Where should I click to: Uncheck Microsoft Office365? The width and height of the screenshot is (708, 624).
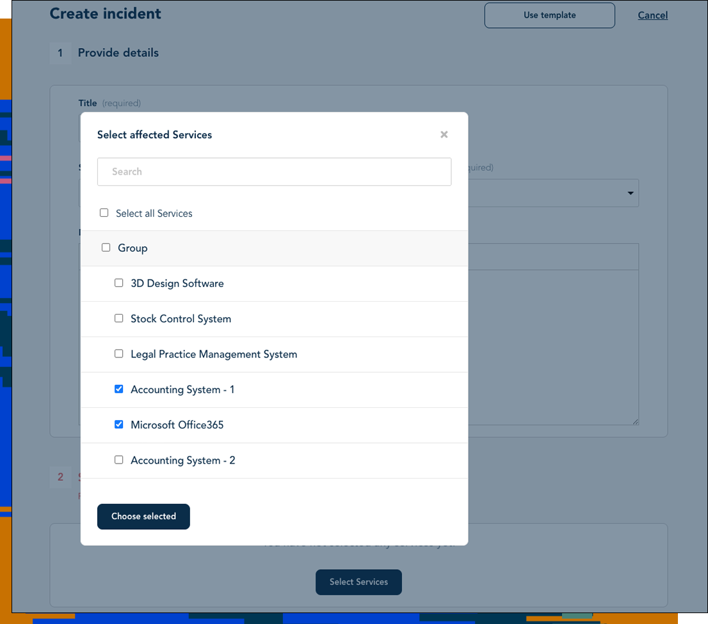click(x=118, y=424)
